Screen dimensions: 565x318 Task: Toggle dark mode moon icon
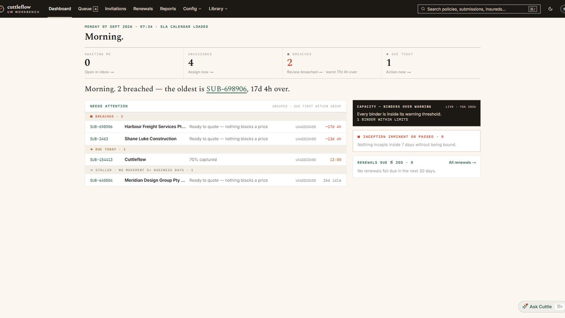point(550,9)
